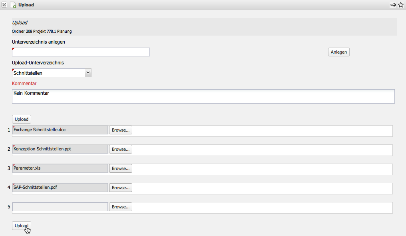The height and width of the screenshot is (236, 406).
Task: Click into the Kommentar text area
Action: (x=203, y=96)
